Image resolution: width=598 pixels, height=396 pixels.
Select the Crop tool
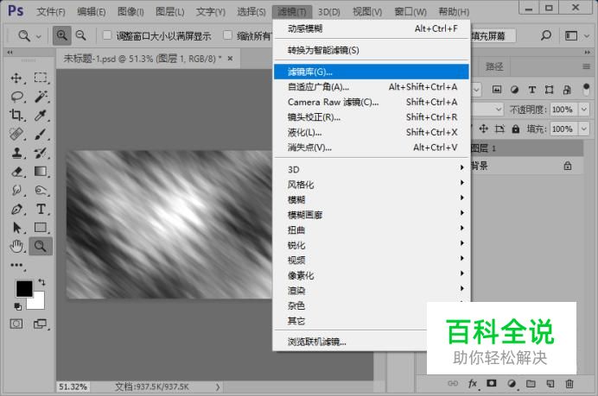point(16,115)
